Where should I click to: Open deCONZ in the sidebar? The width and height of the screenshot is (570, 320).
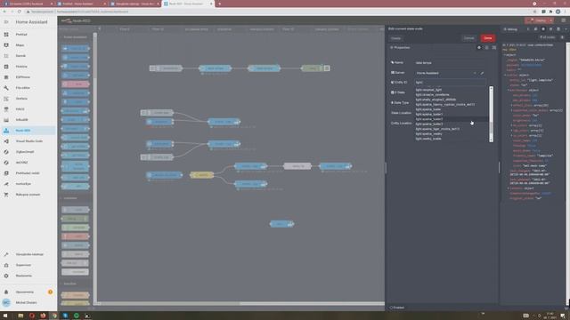(28, 163)
